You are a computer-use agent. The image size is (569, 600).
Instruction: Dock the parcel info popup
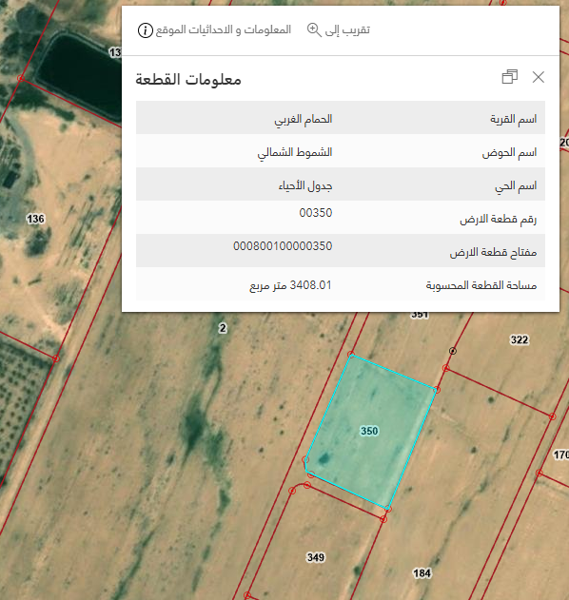[510, 76]
